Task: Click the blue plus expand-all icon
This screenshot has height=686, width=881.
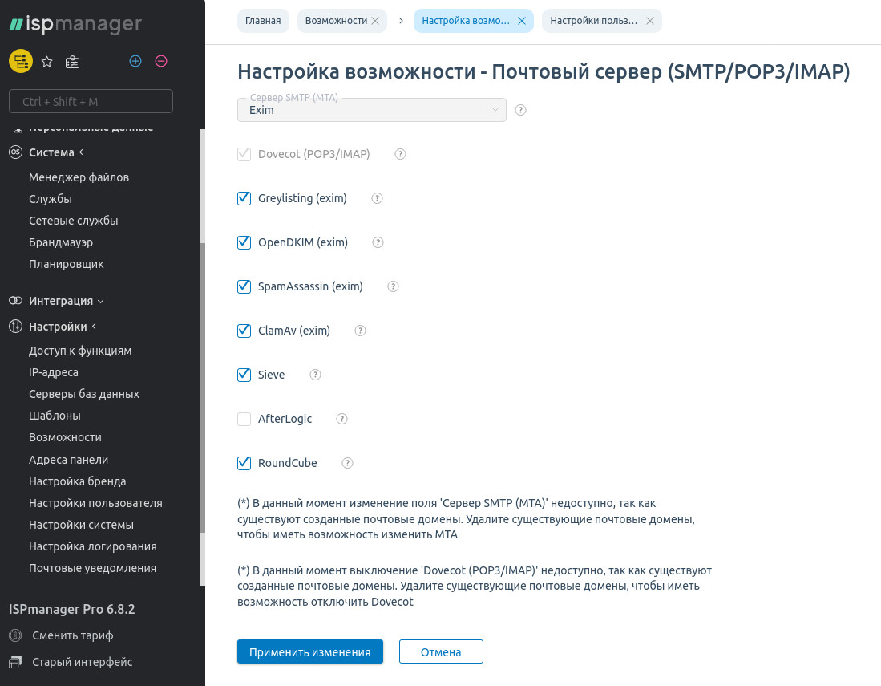Action: (x=135, y=61)
